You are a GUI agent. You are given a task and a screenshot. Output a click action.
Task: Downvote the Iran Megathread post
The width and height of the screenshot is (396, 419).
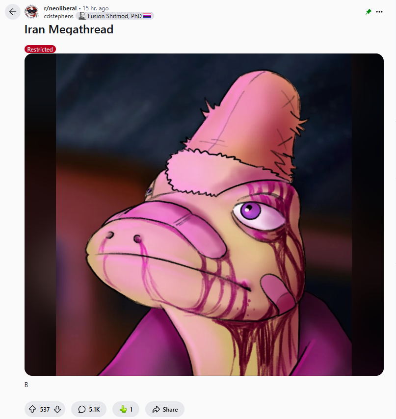pos(57,409)
